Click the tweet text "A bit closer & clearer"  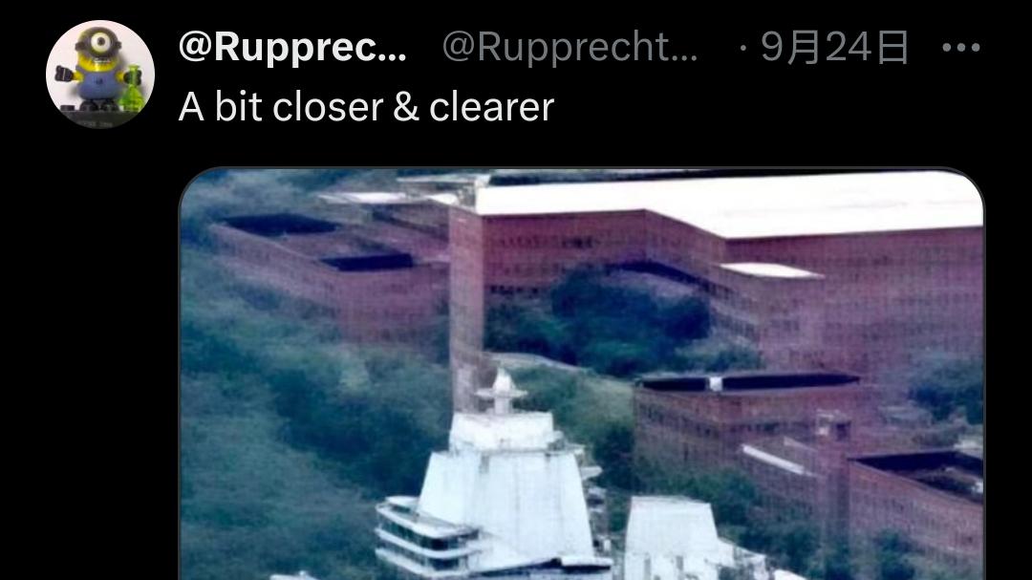[367, 107]
